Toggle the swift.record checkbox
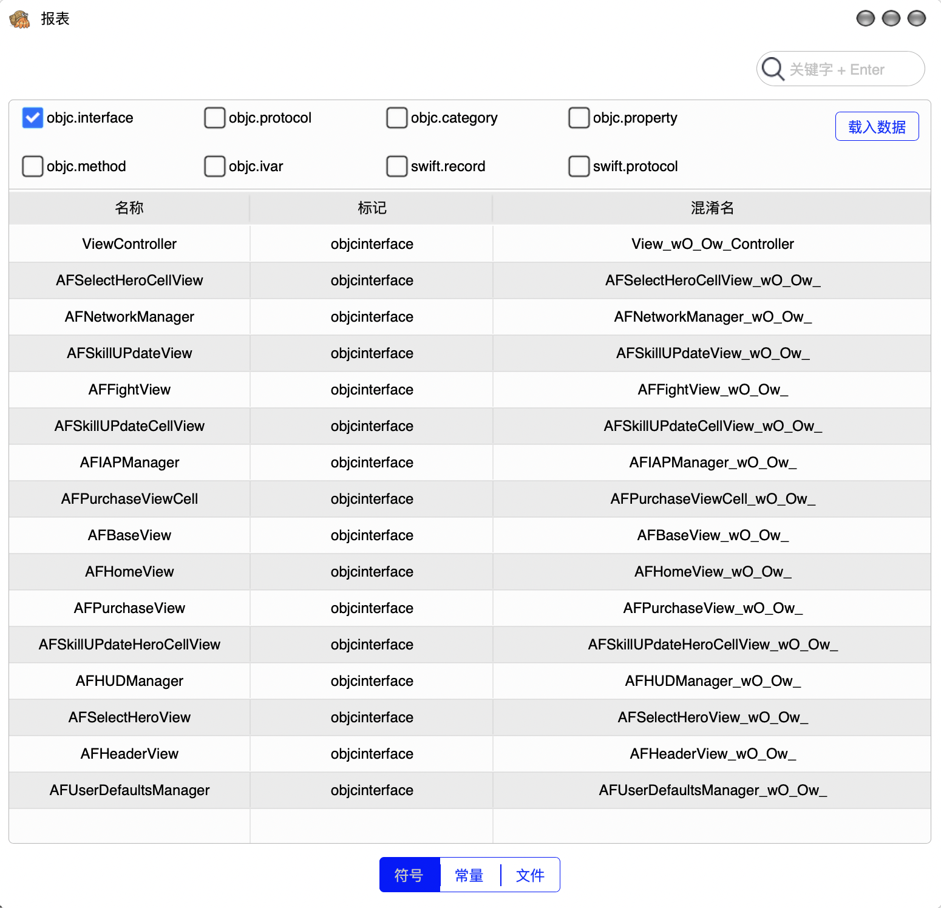 (x=397, y=166)
